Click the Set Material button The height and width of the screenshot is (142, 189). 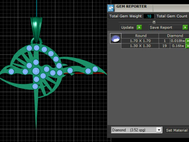[177, 130]
